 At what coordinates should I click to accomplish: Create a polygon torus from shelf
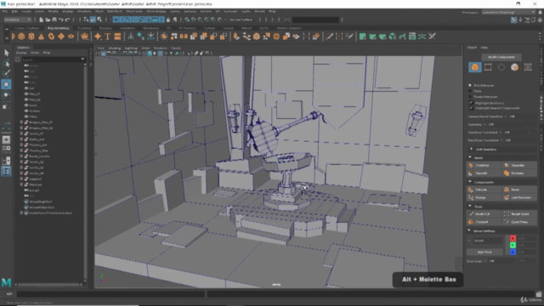pyautogui.click(x=51, y=37)
